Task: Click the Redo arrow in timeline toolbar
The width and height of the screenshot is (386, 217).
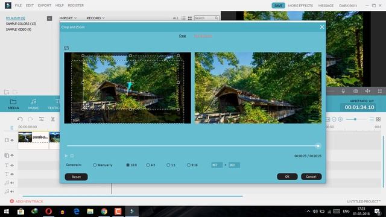Action: pyautogui.click(x=30, y=119)
